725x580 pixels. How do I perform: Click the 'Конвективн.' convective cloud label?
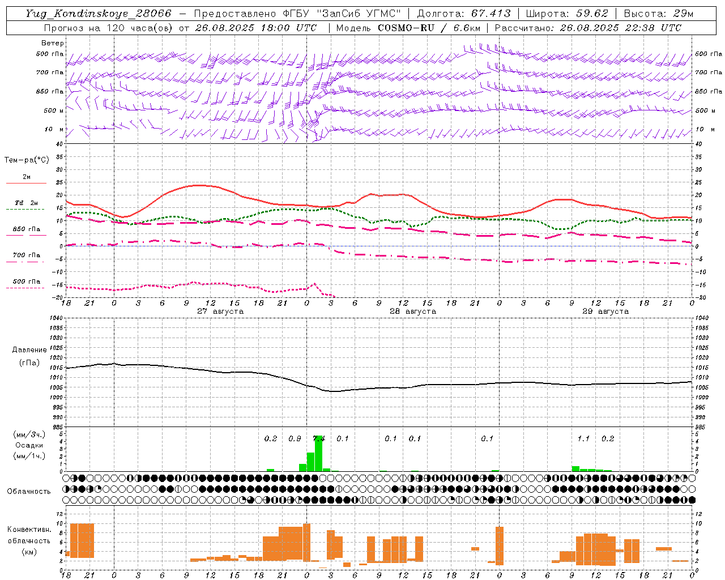29,530
